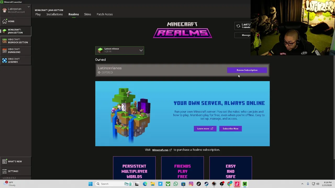Open Steam from taskbar

[206, 184]
